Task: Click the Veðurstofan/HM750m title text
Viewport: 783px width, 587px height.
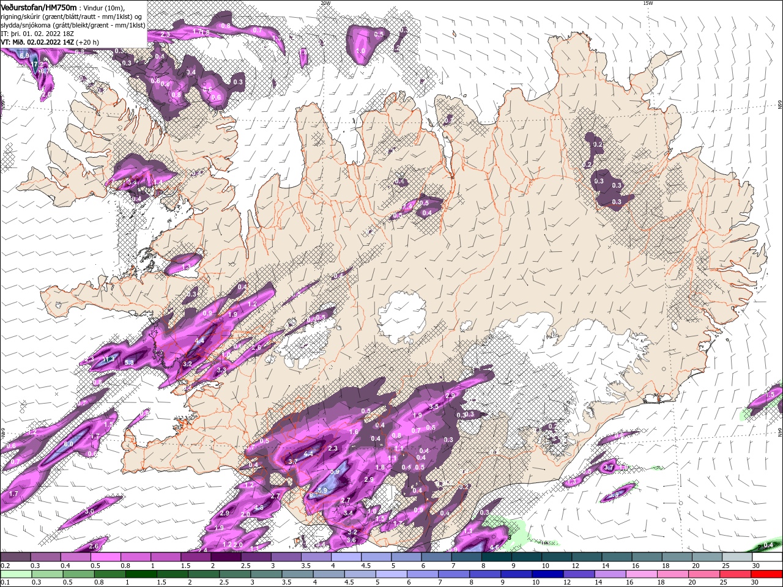Action: click(39, 7)
